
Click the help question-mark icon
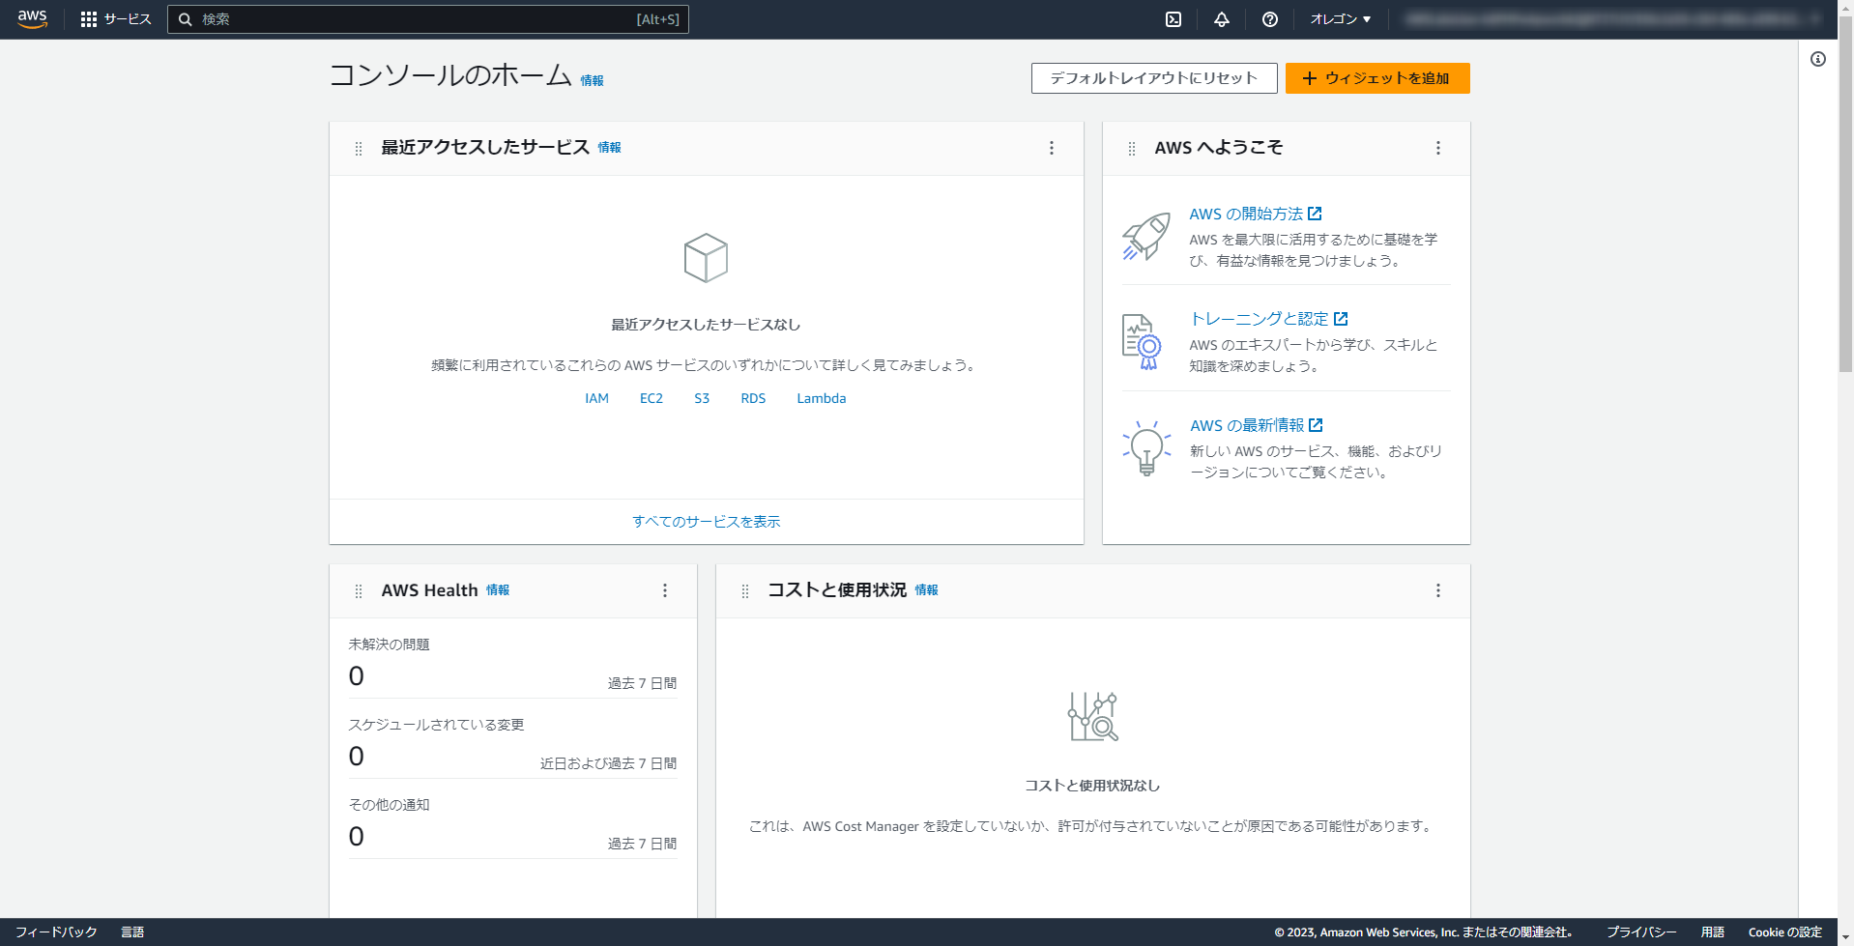[x=1269, y=18]
